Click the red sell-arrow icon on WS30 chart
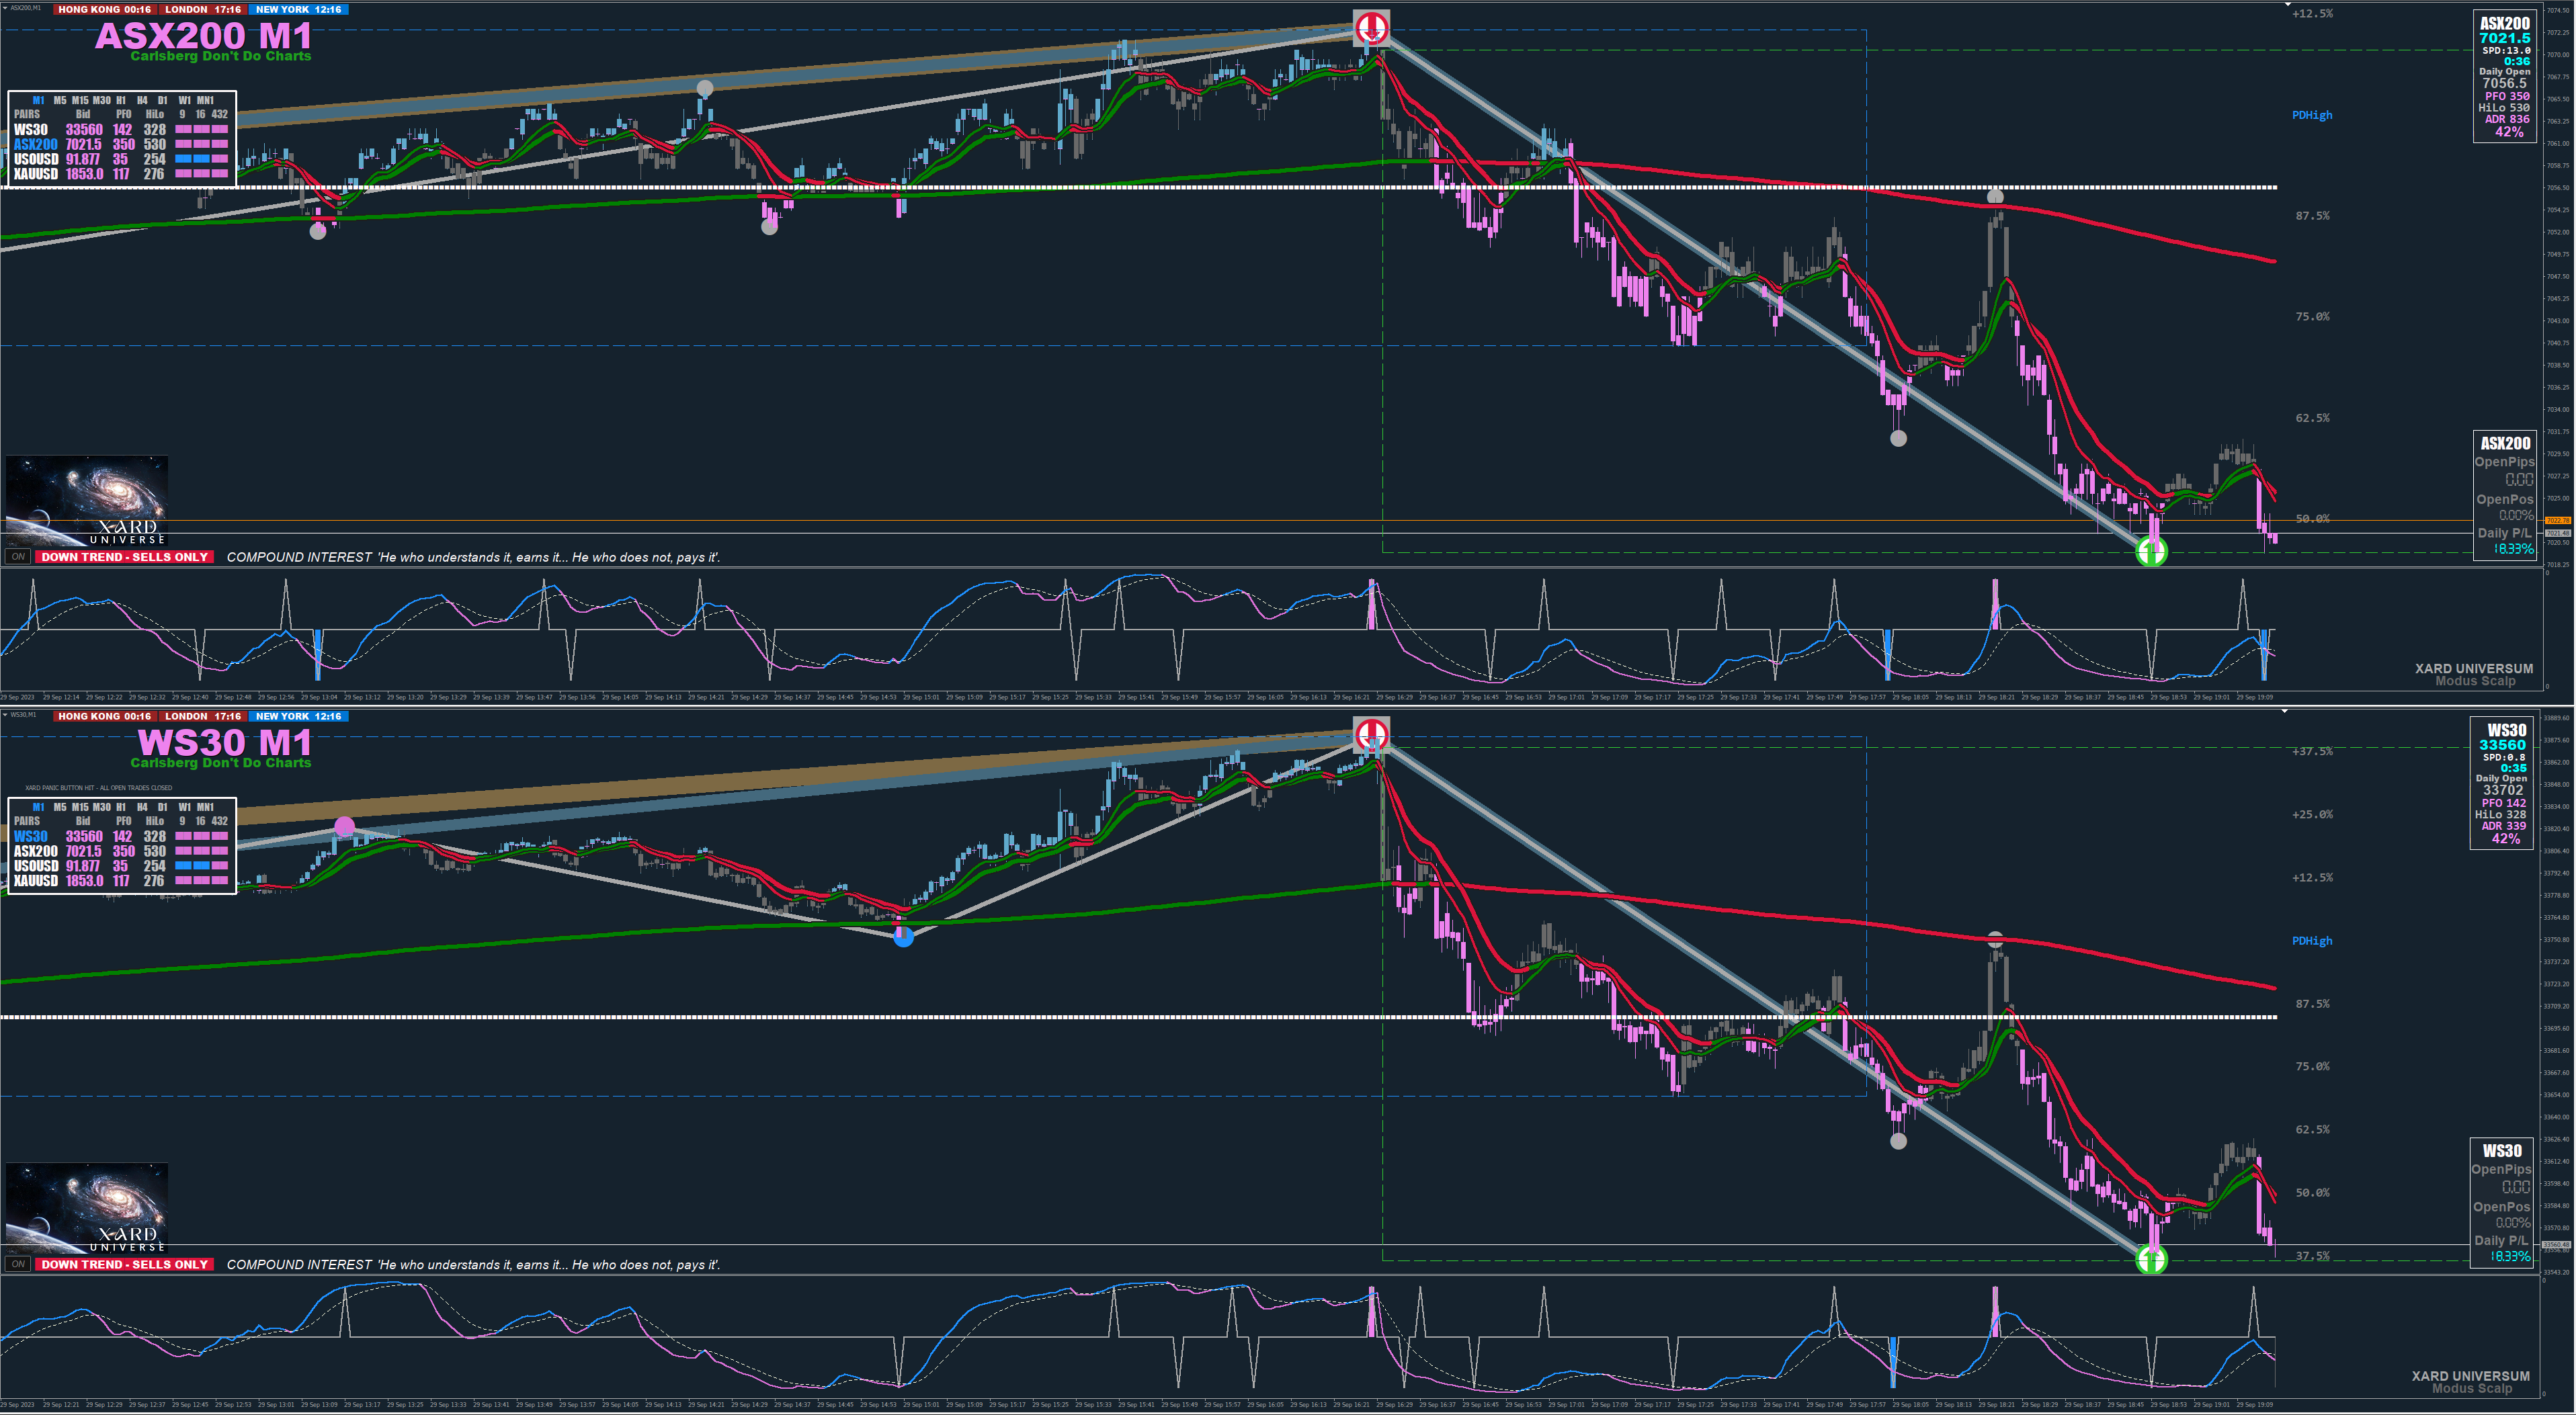Screen dimensions: 2576x1415 tap(1371, 734)
